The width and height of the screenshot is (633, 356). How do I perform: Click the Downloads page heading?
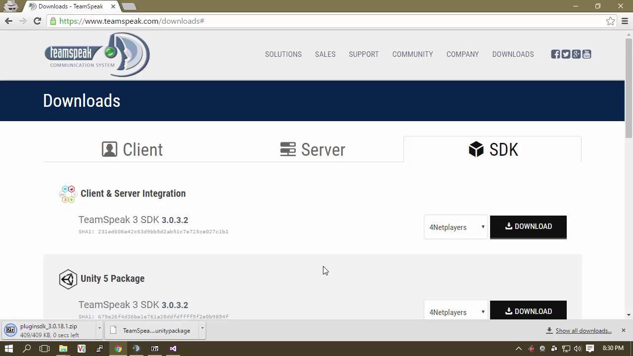coord(82,101)
